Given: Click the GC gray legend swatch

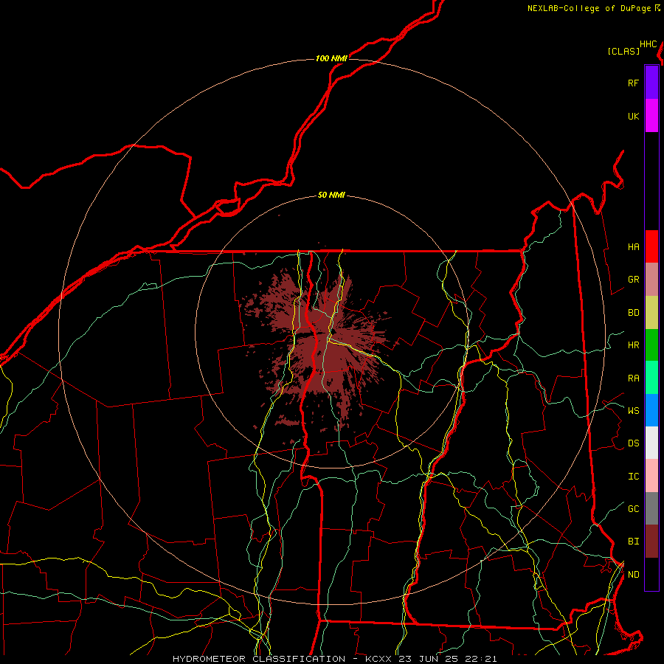Looking at the screenshot, I should (x=651, y=508).
